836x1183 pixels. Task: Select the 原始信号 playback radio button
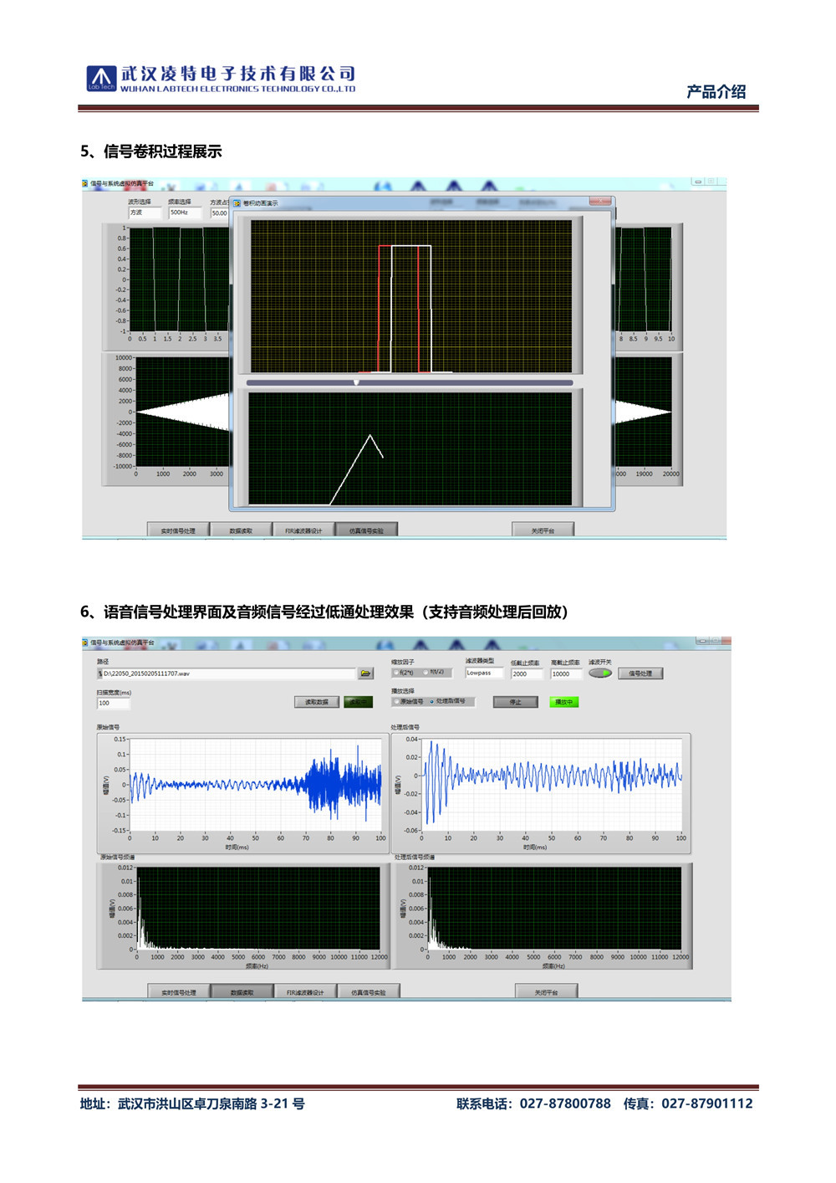tap(396, 702)
